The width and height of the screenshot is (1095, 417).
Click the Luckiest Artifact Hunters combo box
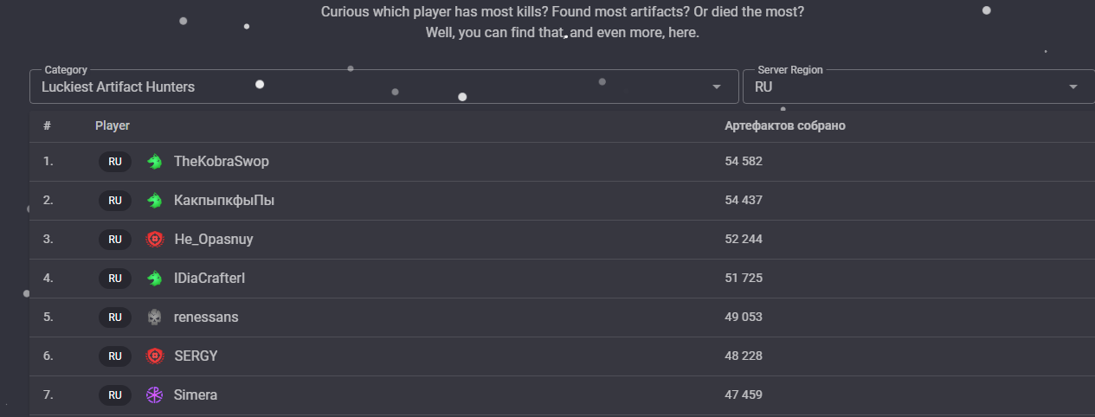click(364, 87)
